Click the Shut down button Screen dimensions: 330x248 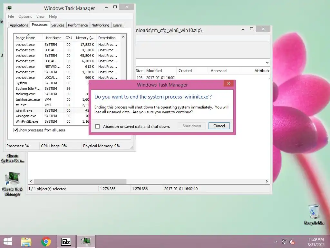click(x=192, y=126)
